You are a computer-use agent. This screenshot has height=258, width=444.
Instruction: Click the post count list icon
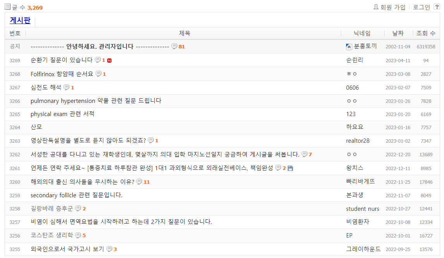pos(8,7)
